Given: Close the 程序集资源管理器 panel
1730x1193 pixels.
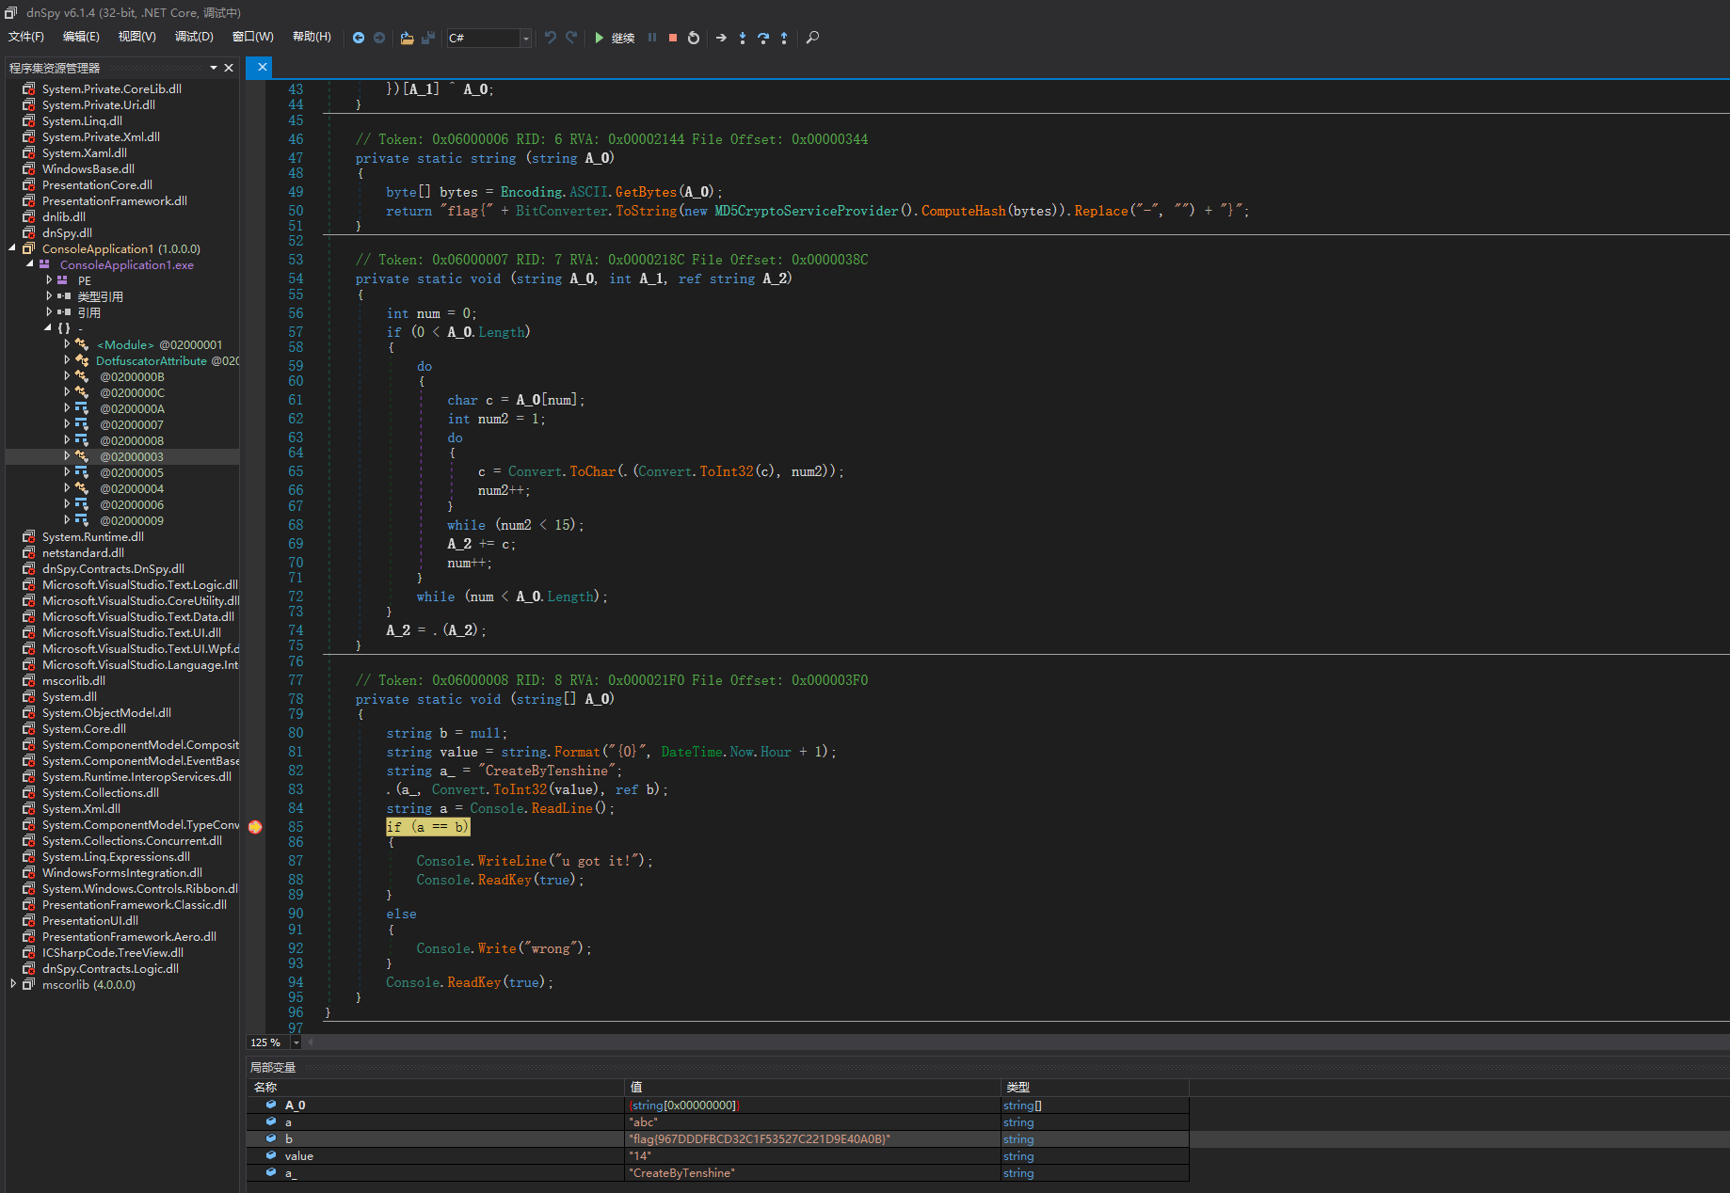Looking at the screenshot, I should [x=229, y=67].
